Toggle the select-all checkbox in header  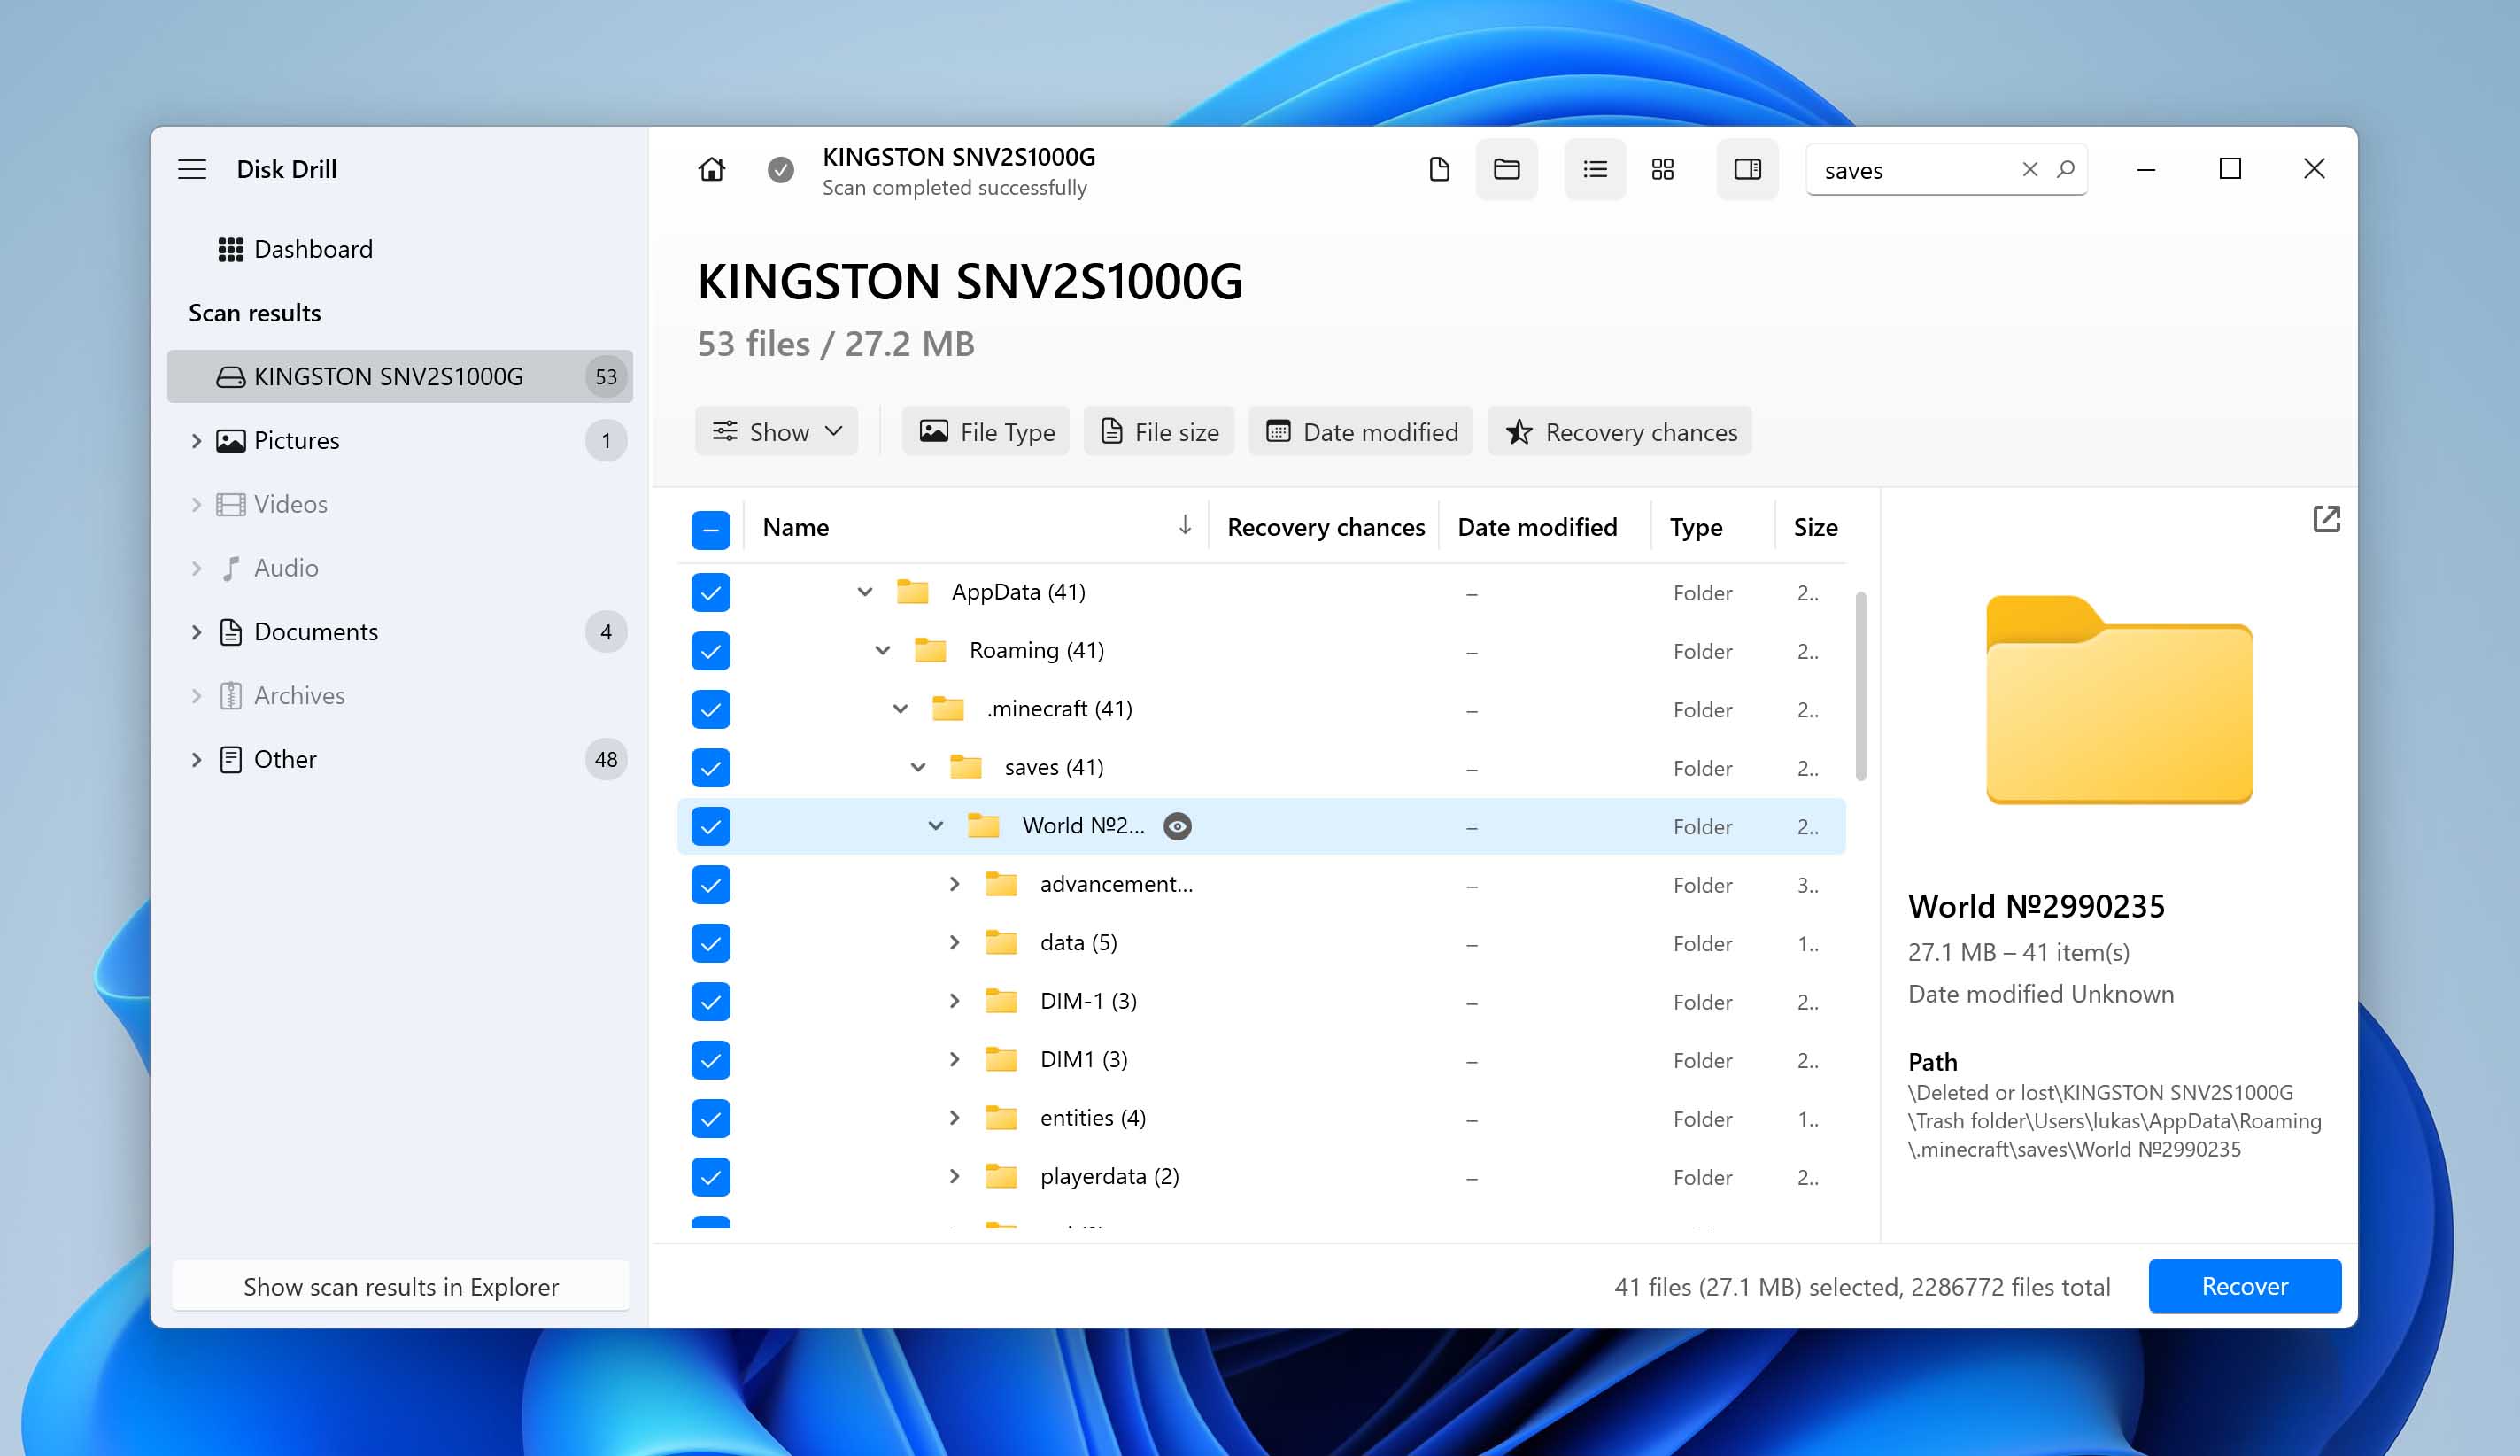pyautogui.click(x=710, y=528)
